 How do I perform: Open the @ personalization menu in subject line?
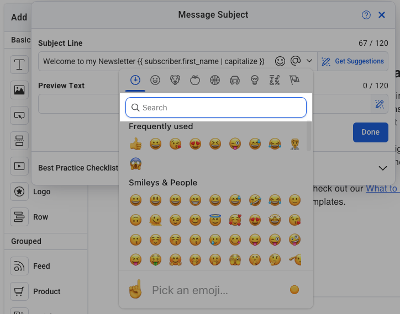click(296, 61)
